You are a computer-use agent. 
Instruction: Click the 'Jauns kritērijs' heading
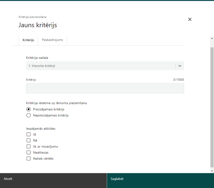[x=38, y=25]
